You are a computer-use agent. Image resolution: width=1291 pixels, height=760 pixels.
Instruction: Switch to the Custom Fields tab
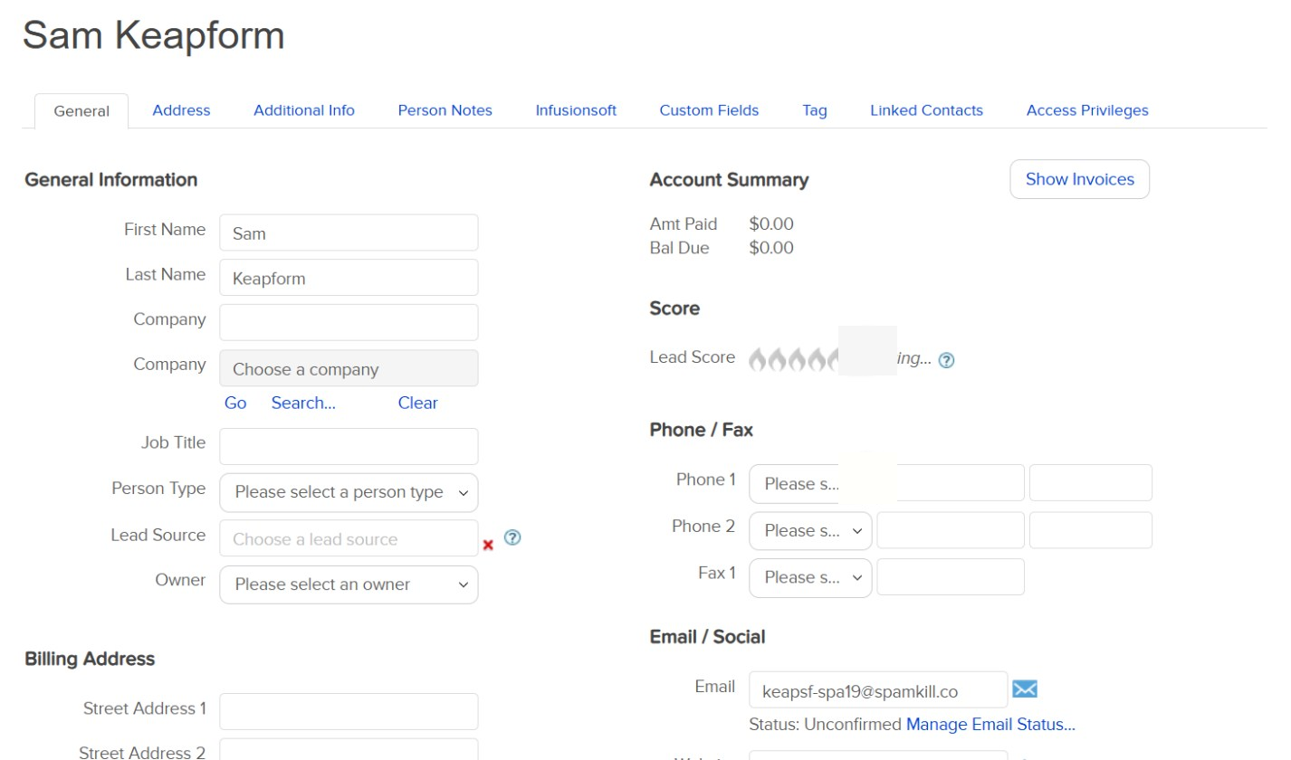pyautogui.click(x=709, y=110)
